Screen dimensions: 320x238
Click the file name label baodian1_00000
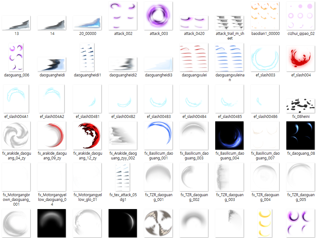(266, 33)
